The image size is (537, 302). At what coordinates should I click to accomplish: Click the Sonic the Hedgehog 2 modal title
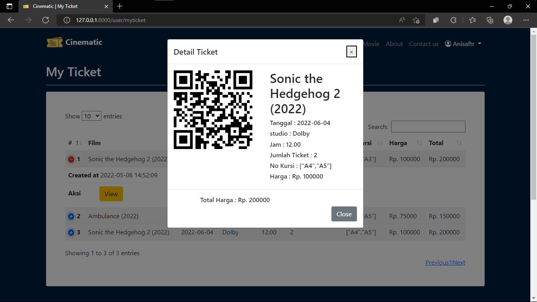click(305, 94)
